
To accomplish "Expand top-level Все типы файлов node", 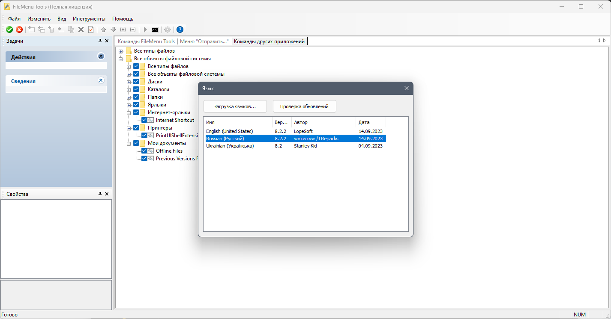I will pos(121,51).
